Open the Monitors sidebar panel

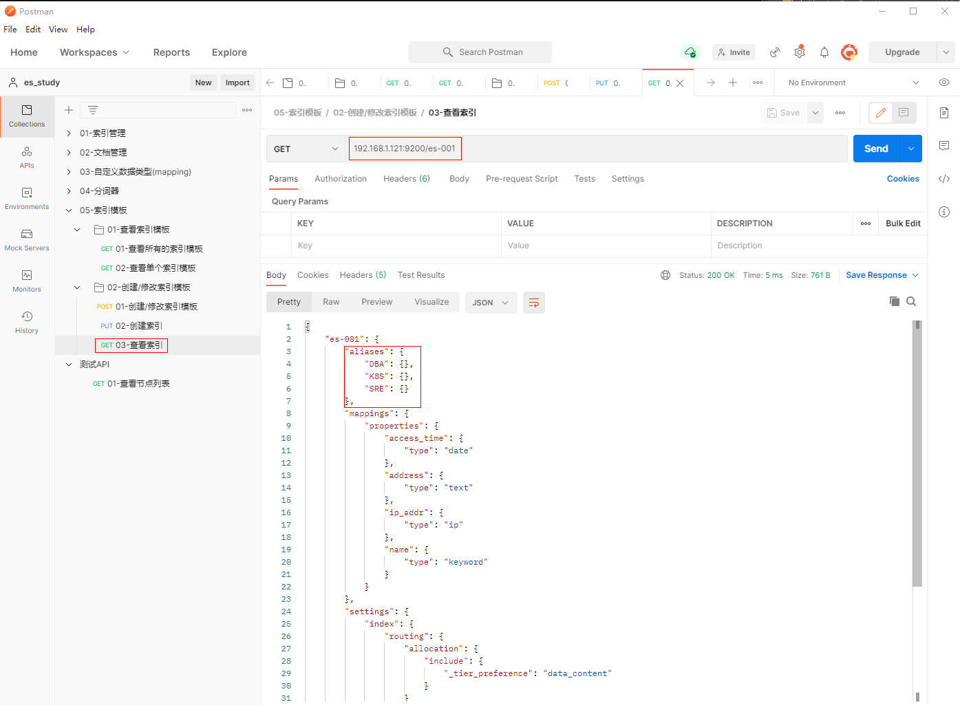[x=27, y=281]
